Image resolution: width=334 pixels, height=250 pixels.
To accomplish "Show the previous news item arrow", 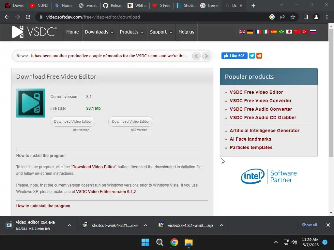I will click(x=196, y=56).
